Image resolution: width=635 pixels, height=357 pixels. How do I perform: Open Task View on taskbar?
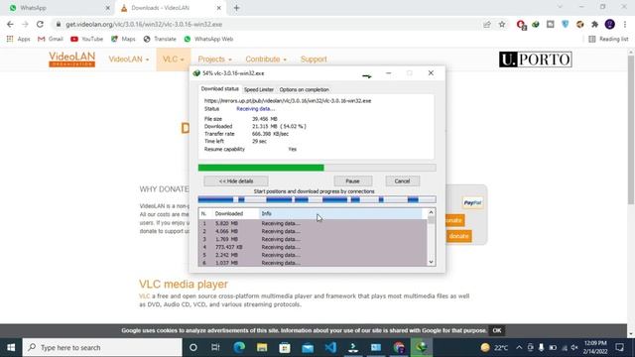215,347
